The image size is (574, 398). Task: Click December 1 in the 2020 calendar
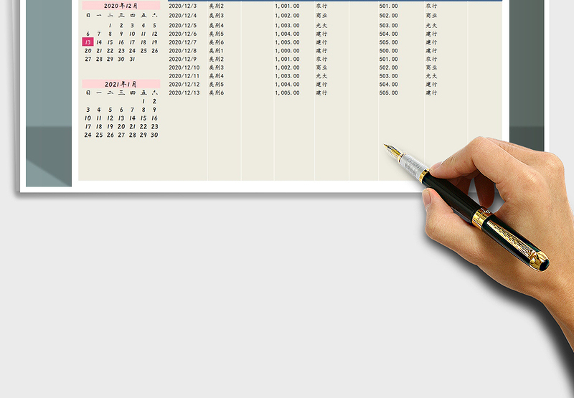[110, 25]
